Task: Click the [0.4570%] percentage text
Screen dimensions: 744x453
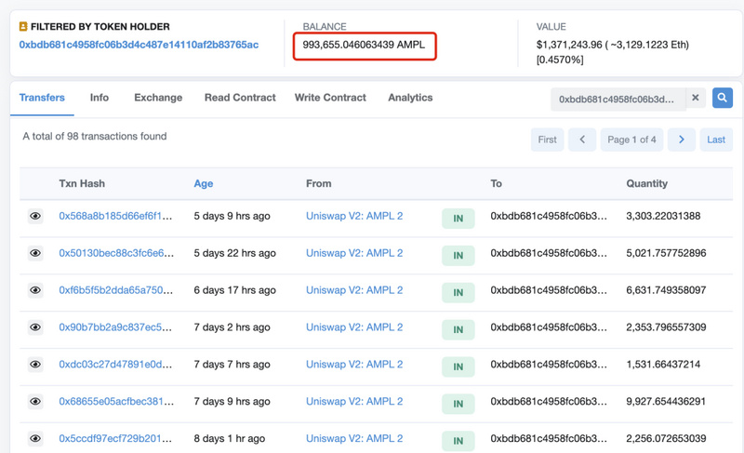Action: [560, 60]
